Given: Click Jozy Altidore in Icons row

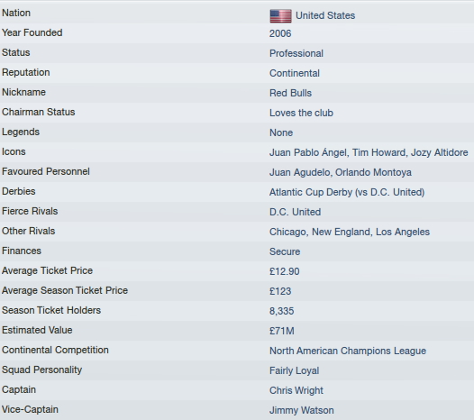Looking at the screenshot, I should point(439,152).
